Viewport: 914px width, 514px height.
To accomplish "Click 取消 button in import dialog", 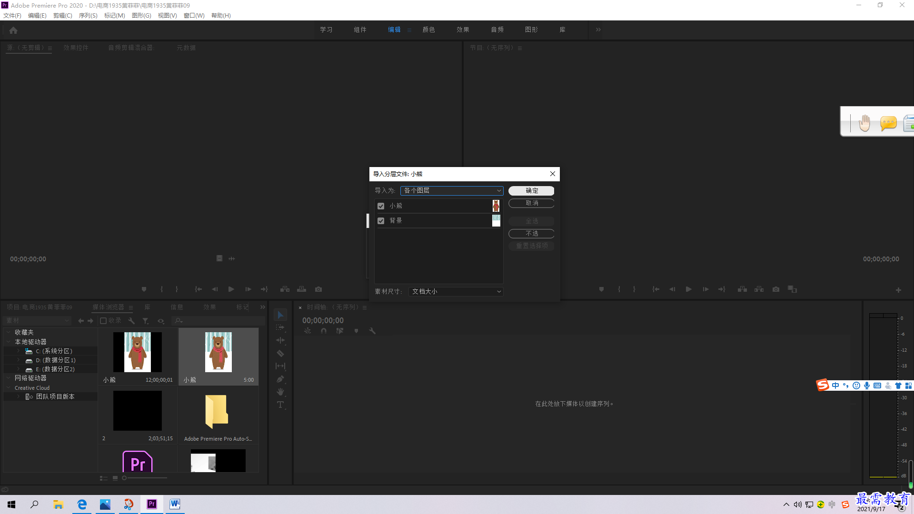I will (x=531, y=203).
